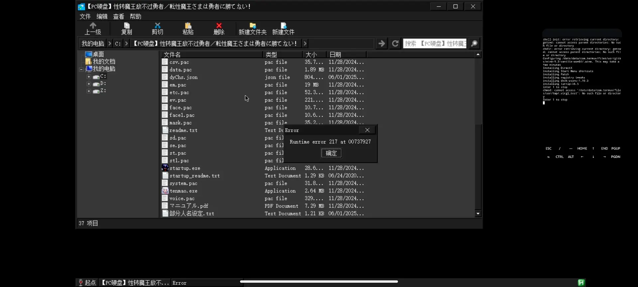Click the file list vertical scrollbar thumb

coord(478,166)
